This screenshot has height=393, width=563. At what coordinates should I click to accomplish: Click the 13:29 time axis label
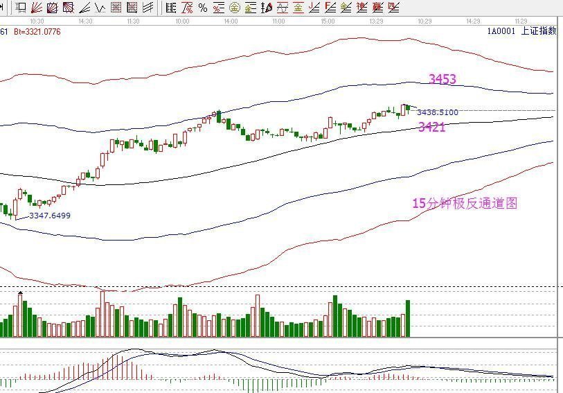(x=376, y=21)
